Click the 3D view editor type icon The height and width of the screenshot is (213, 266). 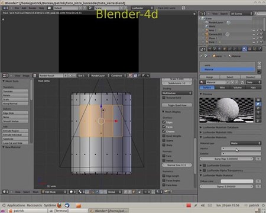click(5, 192)
